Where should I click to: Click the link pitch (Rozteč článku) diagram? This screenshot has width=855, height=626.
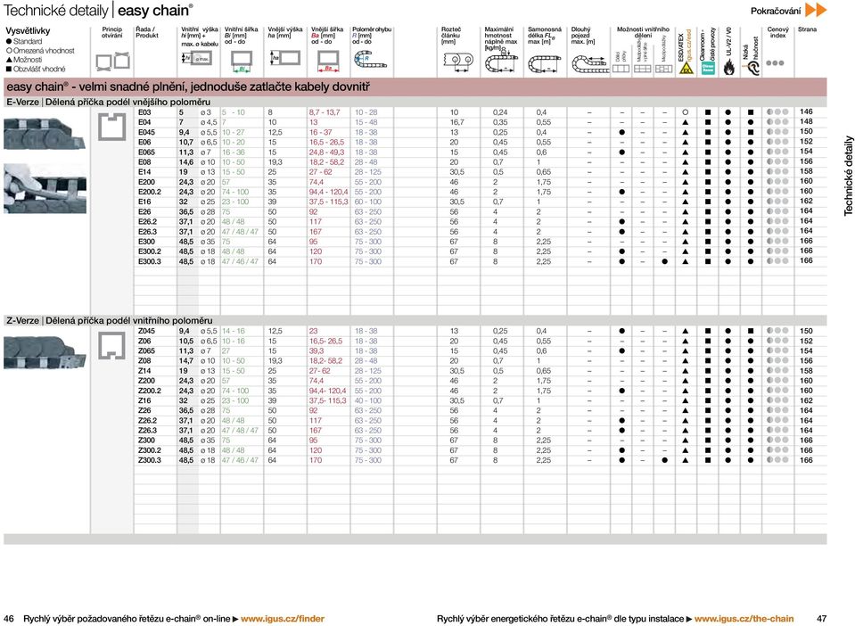click(x=458, y=62)
